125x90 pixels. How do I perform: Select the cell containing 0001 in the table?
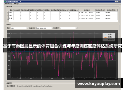coord(11,13)
